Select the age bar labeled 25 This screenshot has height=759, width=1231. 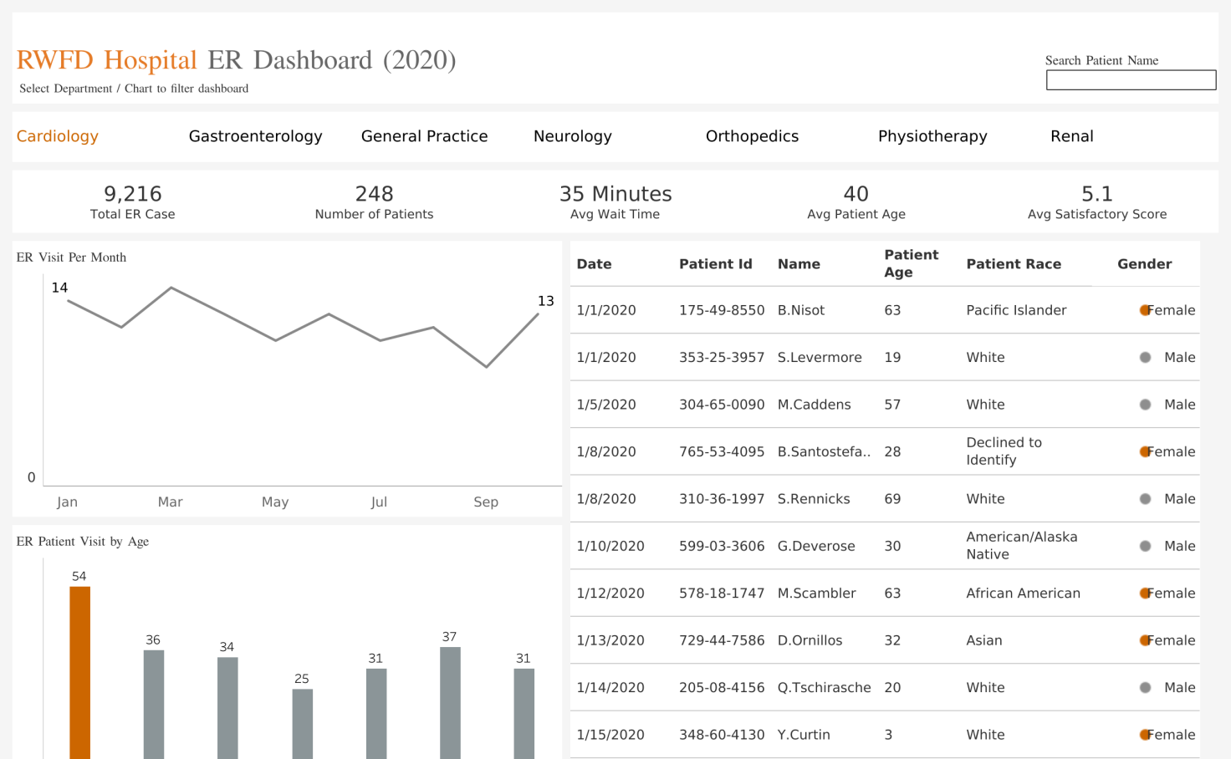(302, 723)
